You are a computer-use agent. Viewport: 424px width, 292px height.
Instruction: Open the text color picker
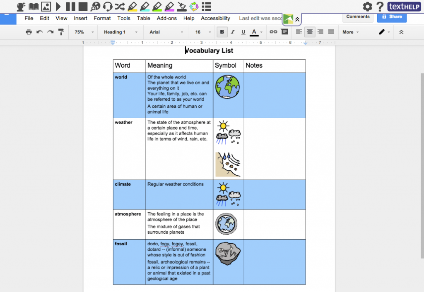256,32
